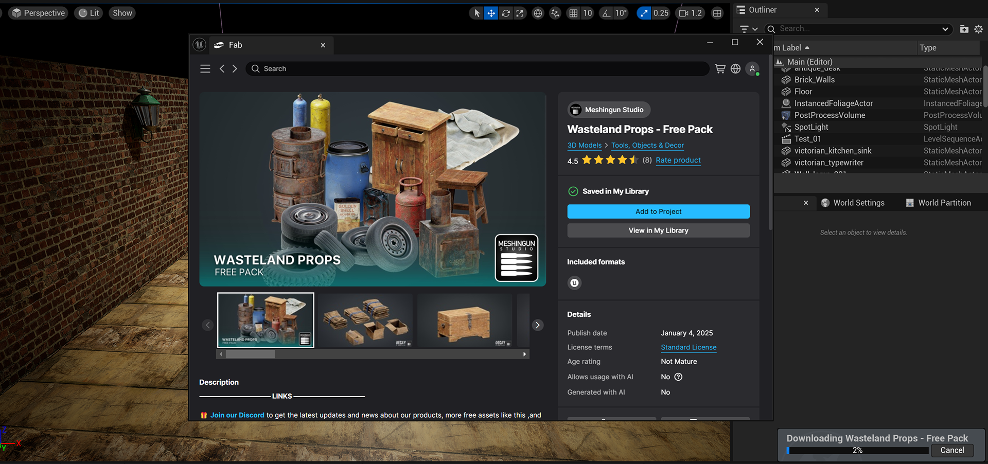Show the next gallery image arrow

click(537, 325)
